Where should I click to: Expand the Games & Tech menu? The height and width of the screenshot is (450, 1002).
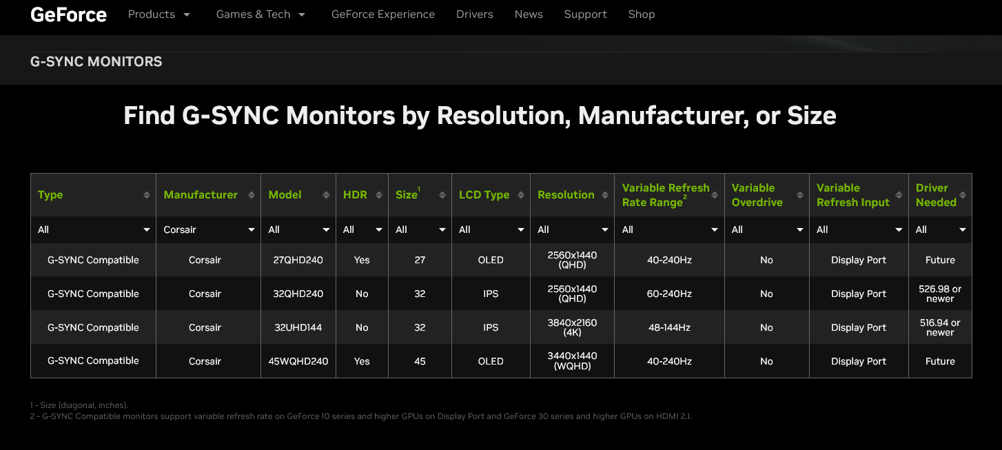[x=260, y=14]
